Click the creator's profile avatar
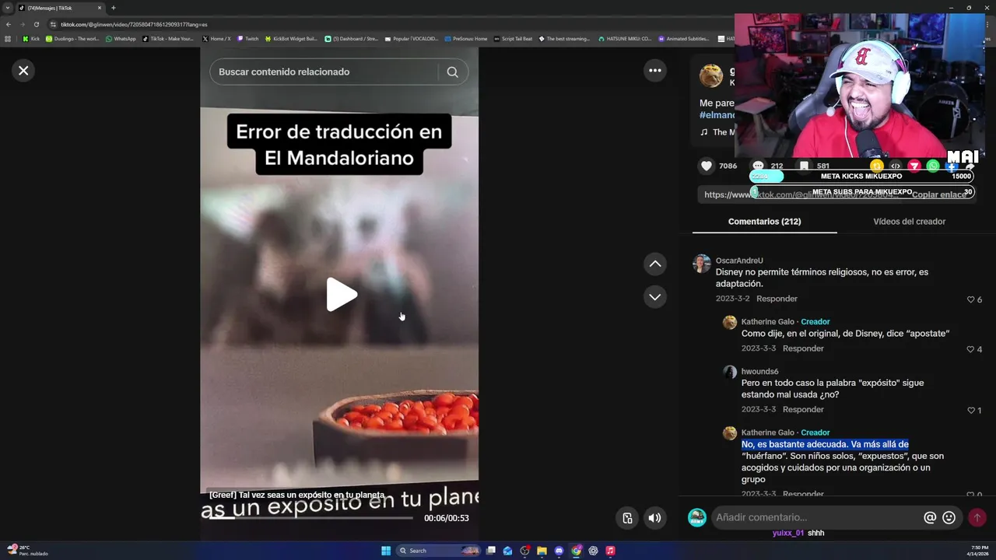The width and height of the screenshot is (996, 560). pos(711,75)
